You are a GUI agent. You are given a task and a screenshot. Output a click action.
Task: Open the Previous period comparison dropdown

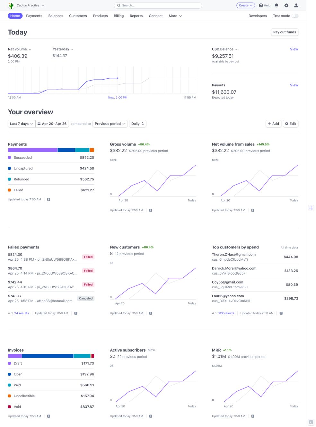point(110,124)
